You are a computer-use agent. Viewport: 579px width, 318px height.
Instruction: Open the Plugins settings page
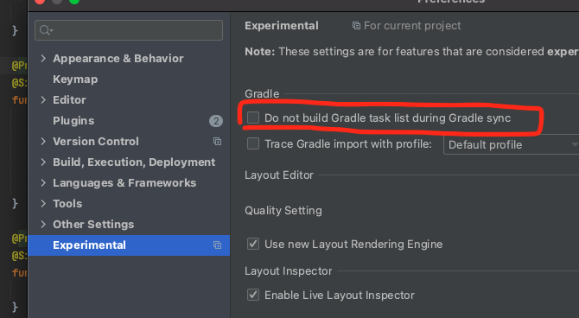tap(73, 121)
